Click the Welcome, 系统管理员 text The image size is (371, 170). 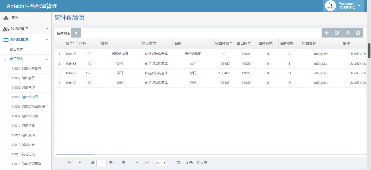tap(347, 6)
